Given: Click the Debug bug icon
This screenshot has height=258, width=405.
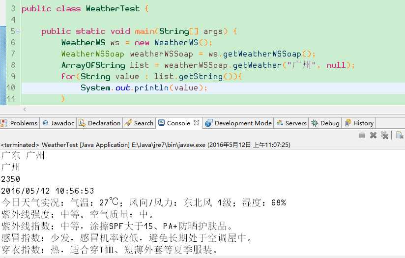Looking at the screenshot, I should click(x=315, y=123).
